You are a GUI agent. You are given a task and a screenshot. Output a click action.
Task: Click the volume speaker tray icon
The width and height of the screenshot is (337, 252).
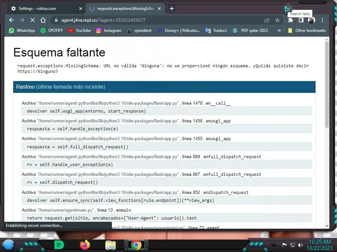300,245
